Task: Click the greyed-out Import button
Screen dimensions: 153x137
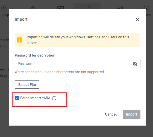Action: 131,114
